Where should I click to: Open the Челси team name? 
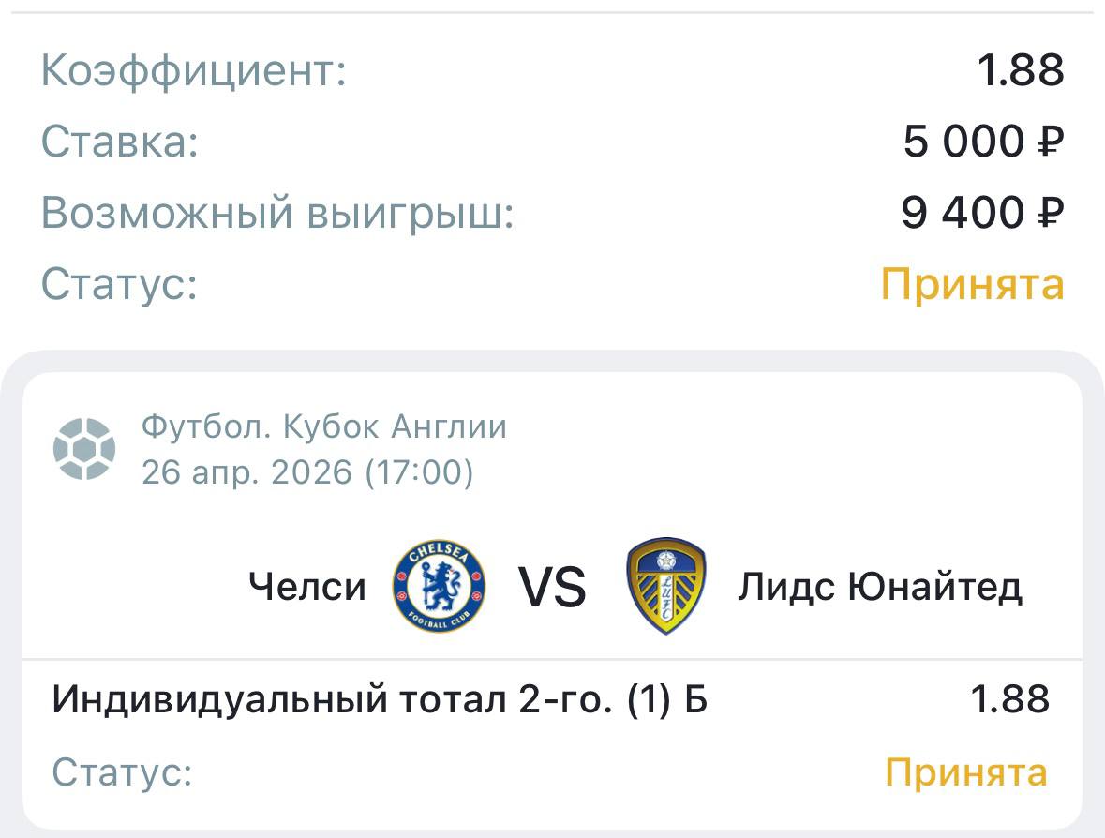(x=307, y=588)
